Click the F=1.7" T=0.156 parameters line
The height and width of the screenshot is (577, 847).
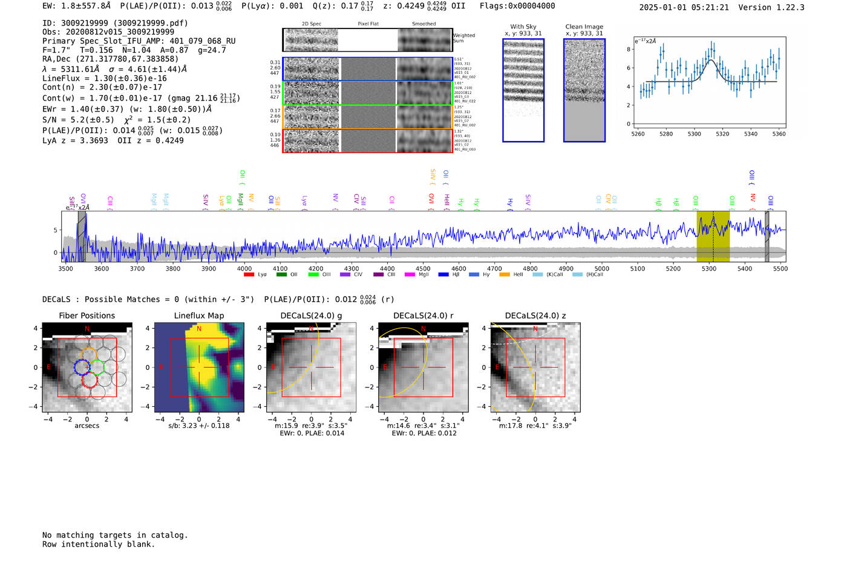point(134,50)
